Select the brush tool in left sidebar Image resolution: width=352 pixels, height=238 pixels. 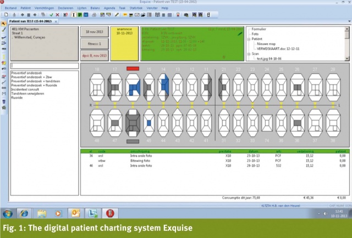coord(4,30)
